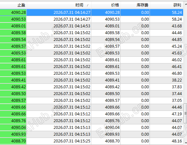This screenshot has width=187, height=145.
Task: Select profit cell 46.80
Action: point(166,73)
